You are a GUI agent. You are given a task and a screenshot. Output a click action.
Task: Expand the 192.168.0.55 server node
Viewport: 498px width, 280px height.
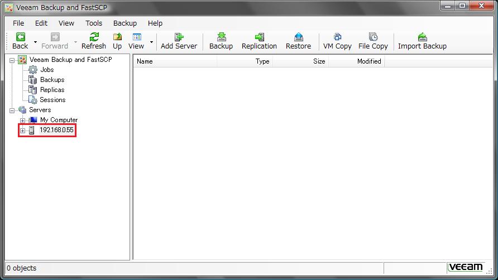click(22, 131)
